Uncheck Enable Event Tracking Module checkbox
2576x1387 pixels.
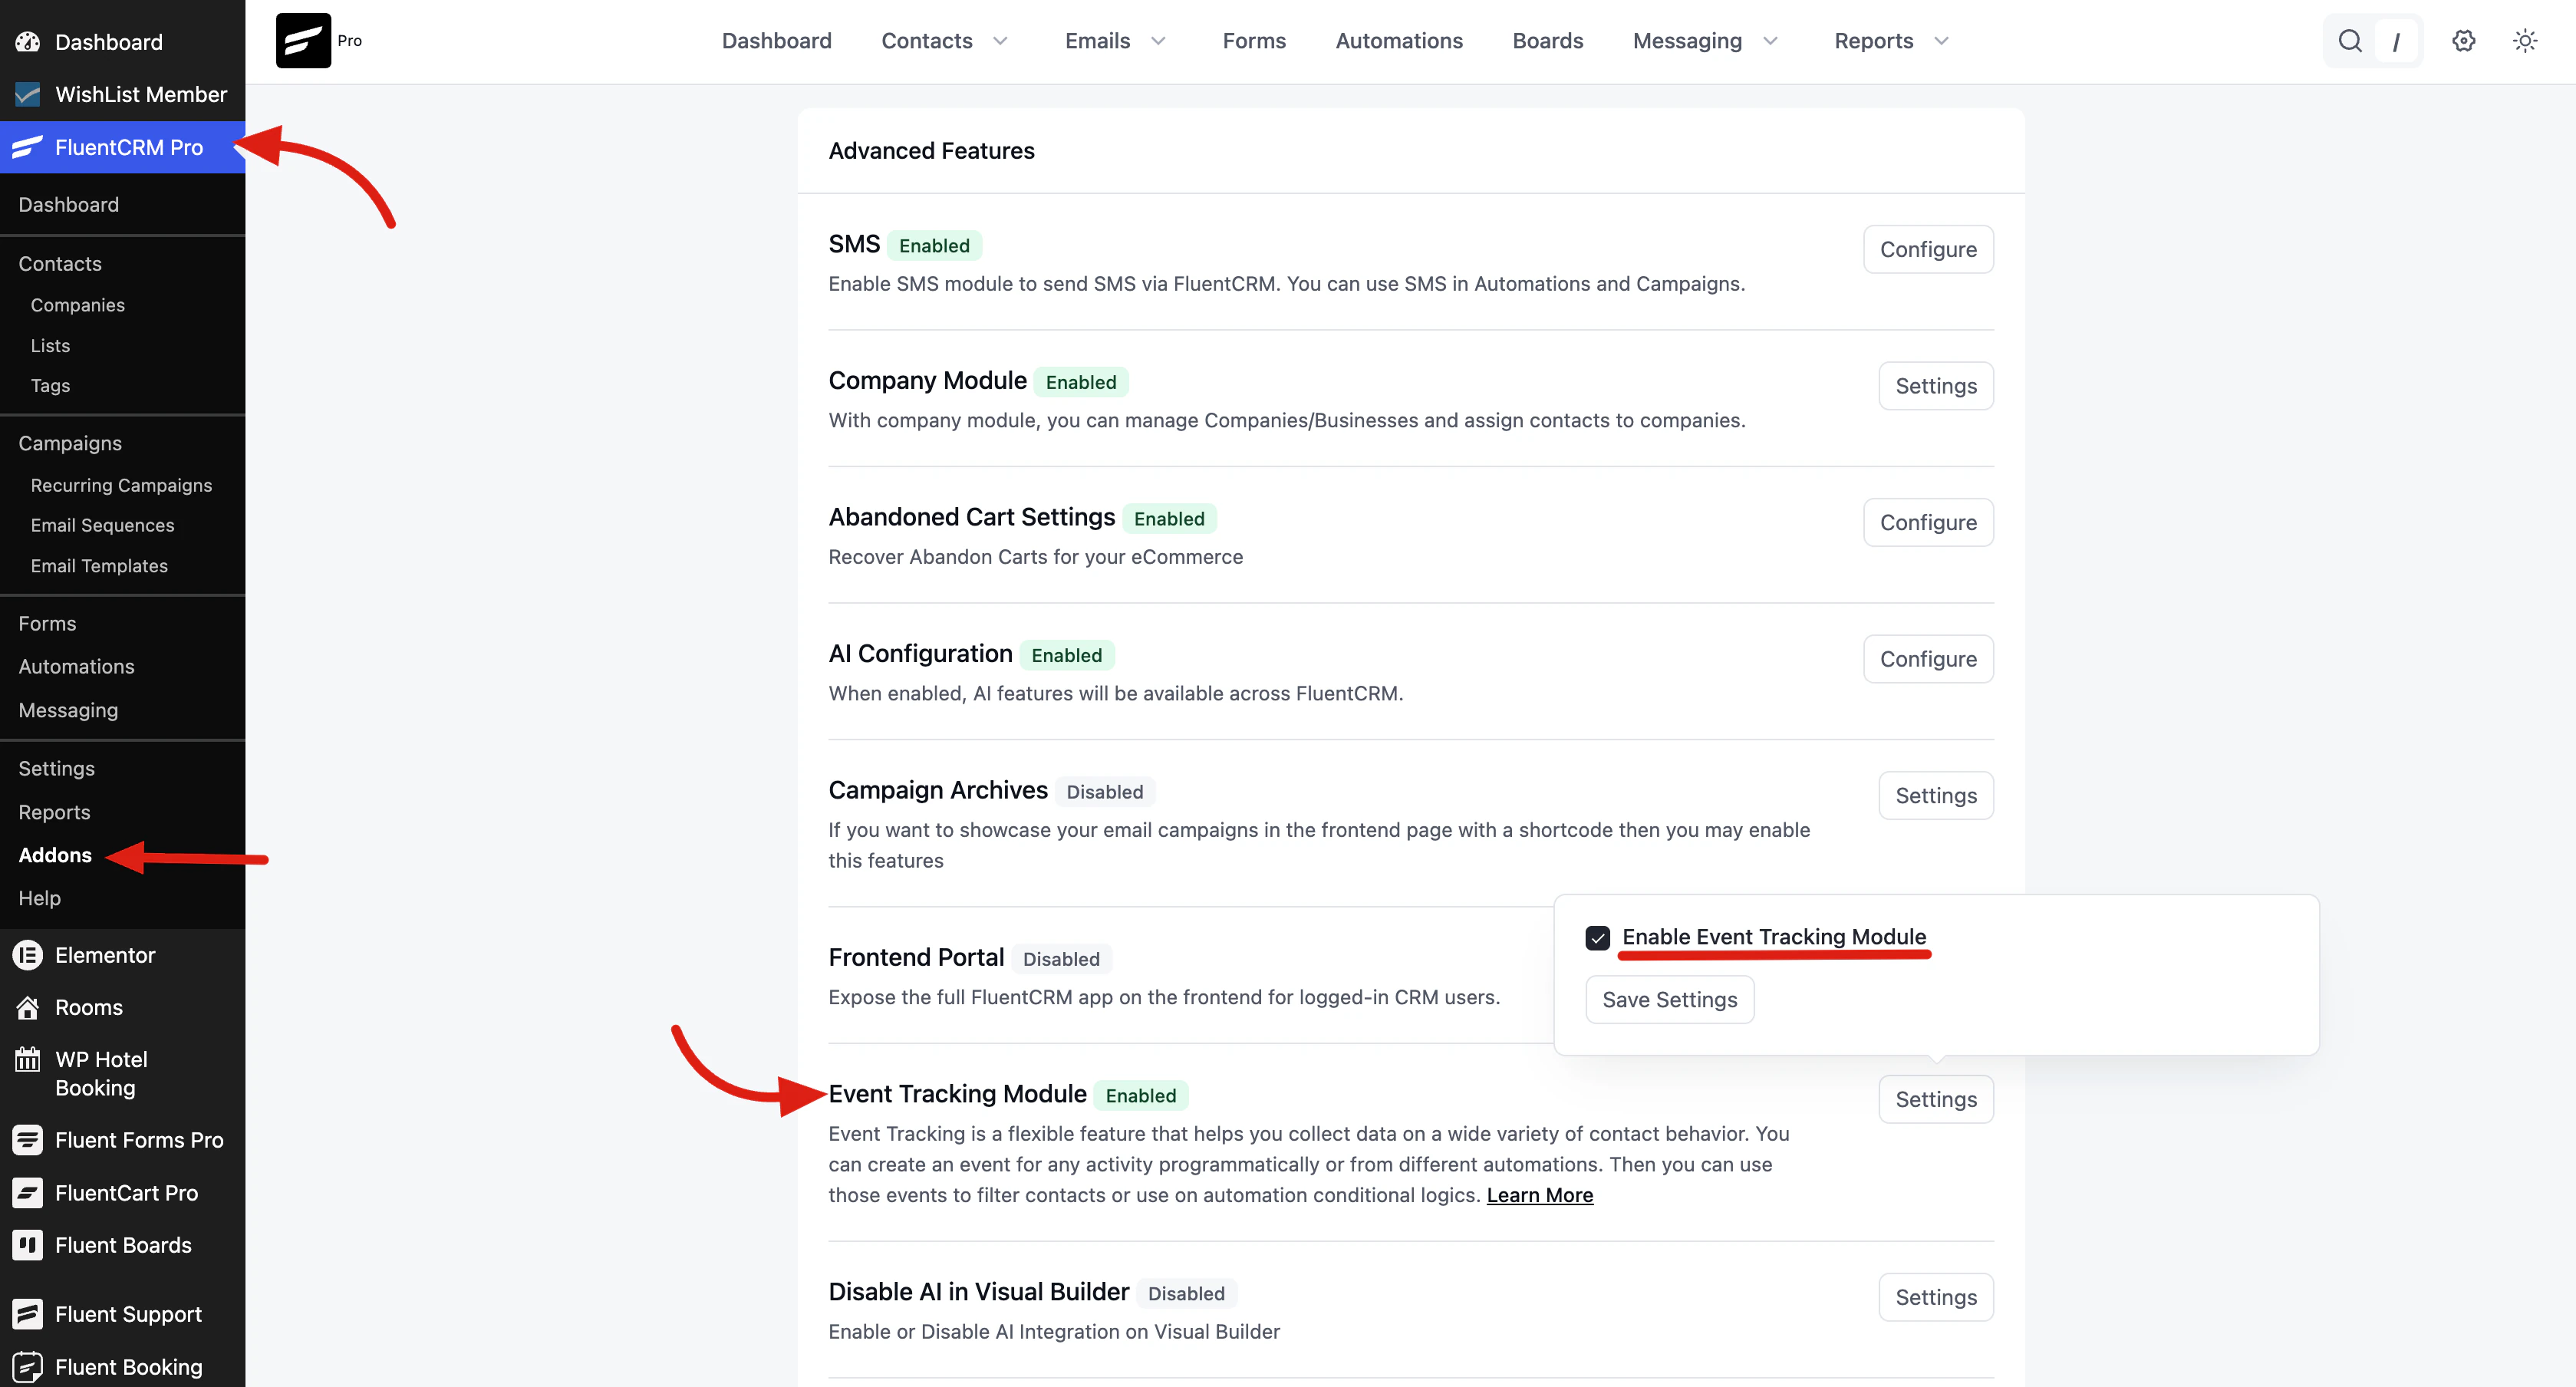[1598, 938]
